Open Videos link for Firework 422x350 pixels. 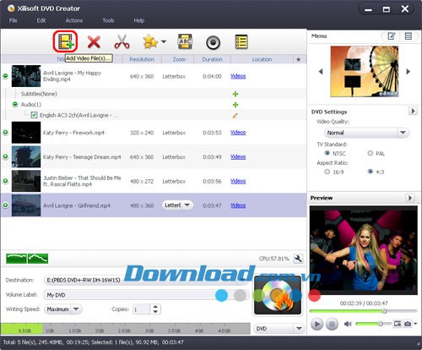coord(238,133)
